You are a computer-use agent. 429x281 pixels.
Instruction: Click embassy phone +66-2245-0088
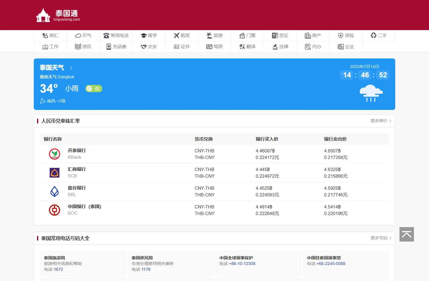coord(331,264)
